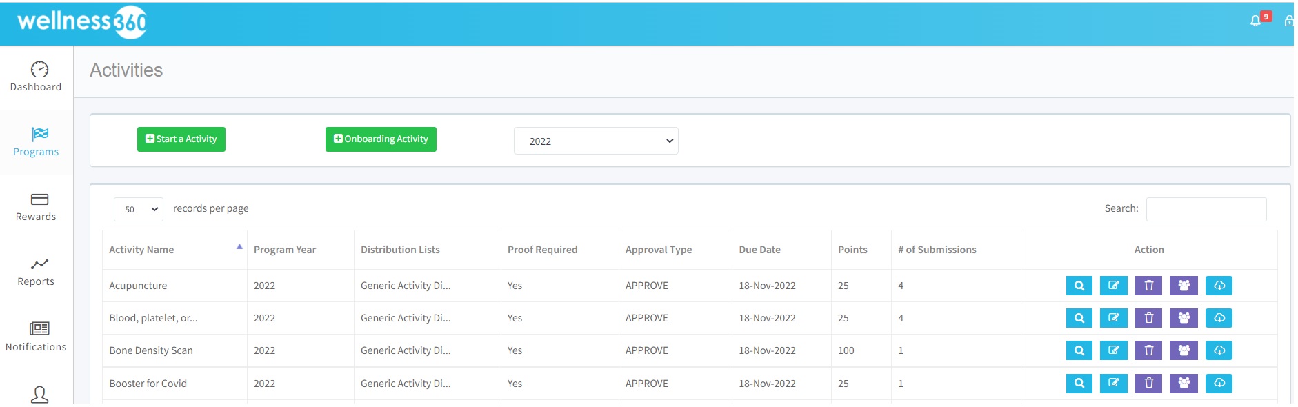Click the Blood, platelet, or... activity name
This screenshot has height=407, width=1298.
(x=153, y=318)
